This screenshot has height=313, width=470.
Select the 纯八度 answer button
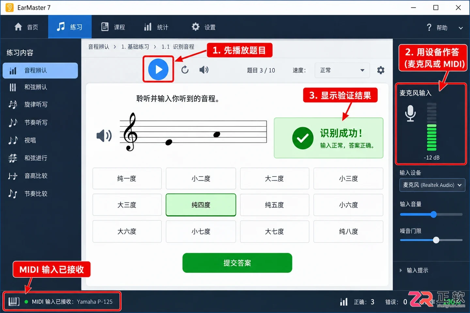click(348, 231)
